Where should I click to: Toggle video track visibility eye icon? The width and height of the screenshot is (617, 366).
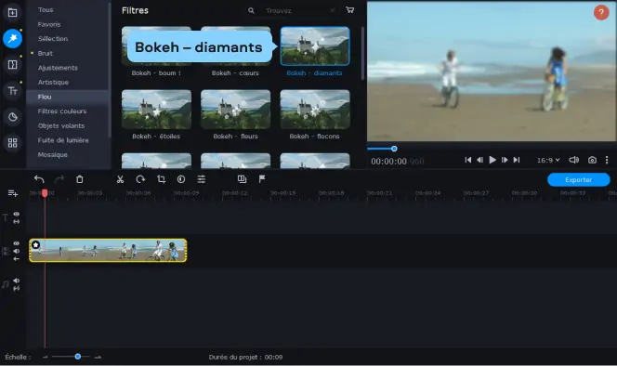(x=16, y=243)
